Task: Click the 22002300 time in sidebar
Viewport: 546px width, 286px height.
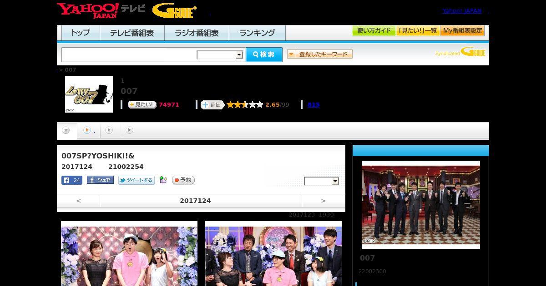Action: [372, 271]
